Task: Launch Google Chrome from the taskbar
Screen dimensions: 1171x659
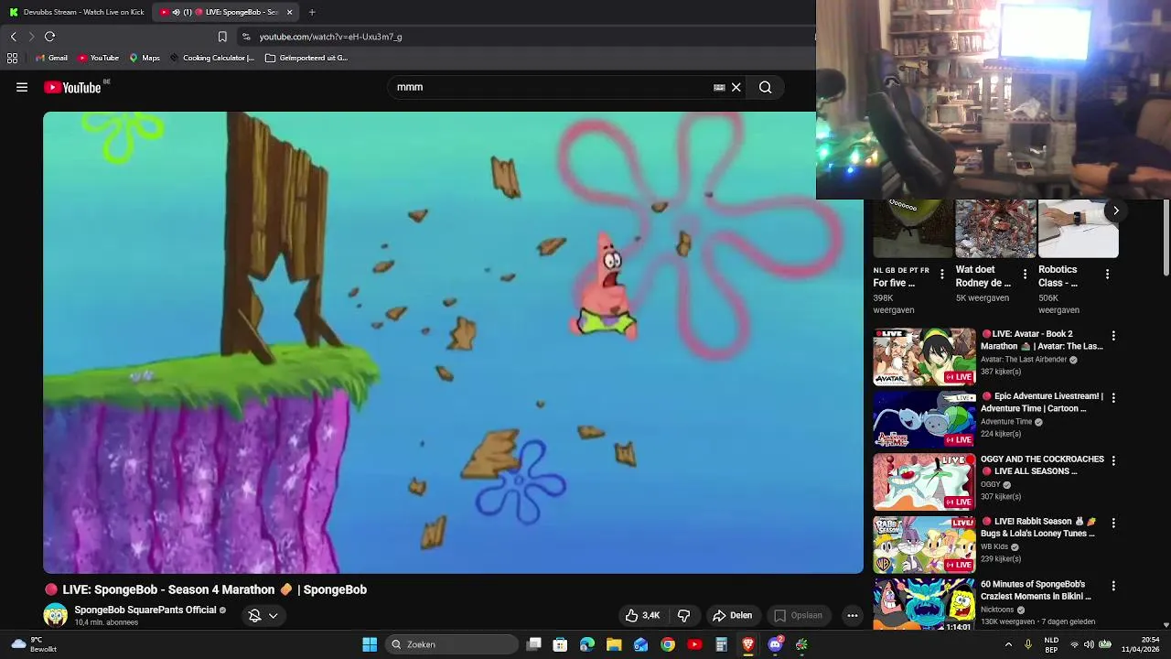Action: coord(668,644)
